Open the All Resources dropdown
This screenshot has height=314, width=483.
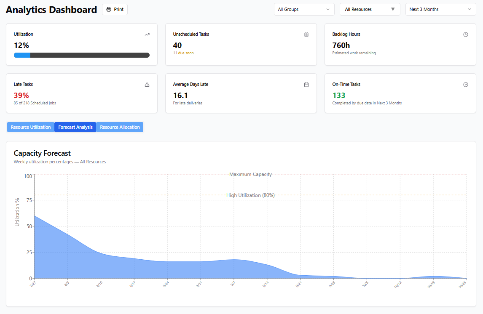point(370,9)
